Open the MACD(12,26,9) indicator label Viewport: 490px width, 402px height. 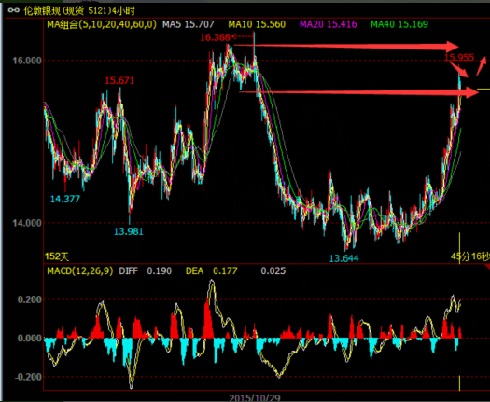click(x=80, y=270)
